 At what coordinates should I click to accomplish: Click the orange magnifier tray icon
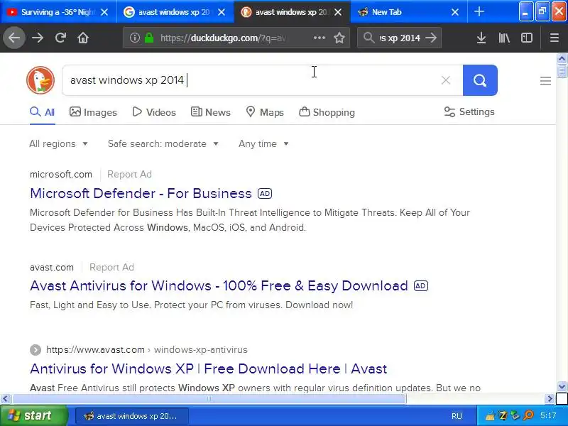click(x=528, y=415)
